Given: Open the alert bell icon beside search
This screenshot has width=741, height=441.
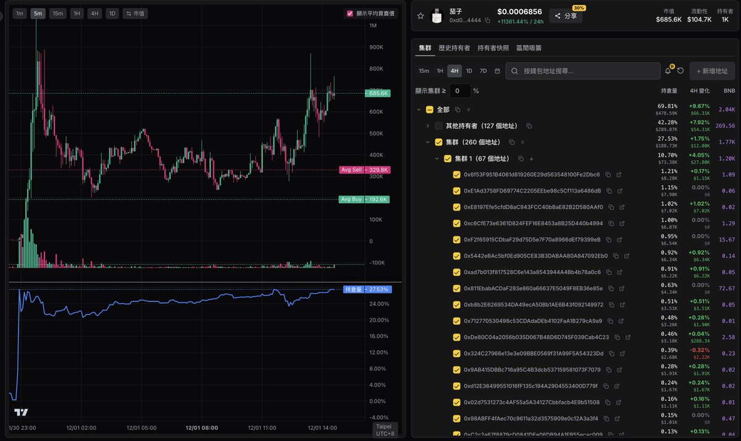Looking at the screenshot, I should coord(668,71).
